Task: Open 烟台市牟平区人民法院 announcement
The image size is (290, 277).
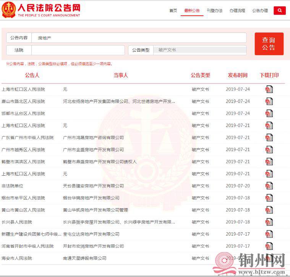Action: coord(23,198)
